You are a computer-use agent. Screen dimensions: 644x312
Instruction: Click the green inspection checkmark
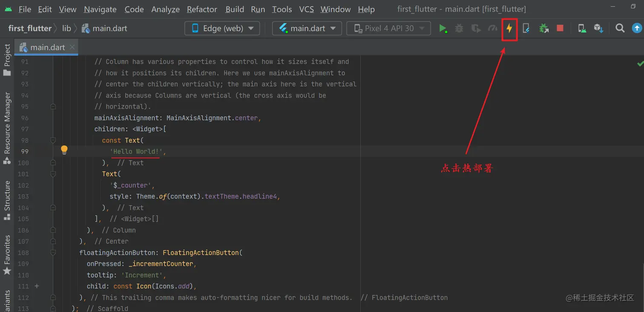[640, 64]
